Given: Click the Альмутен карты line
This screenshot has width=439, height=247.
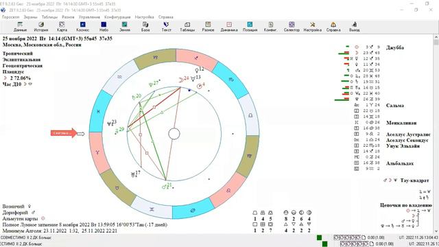Looking at the screenshot, I should [23, 218].
